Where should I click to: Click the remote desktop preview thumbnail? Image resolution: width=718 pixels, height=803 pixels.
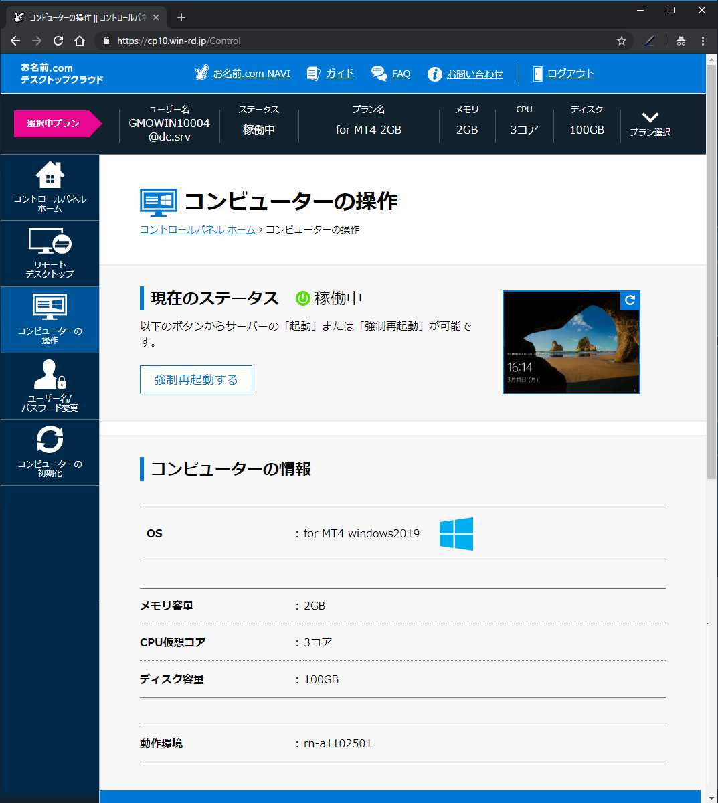571,342
